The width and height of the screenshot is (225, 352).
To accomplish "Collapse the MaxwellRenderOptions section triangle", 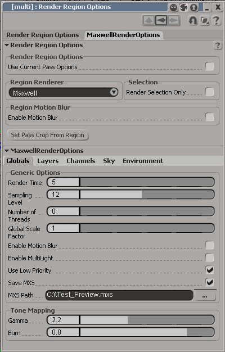I will (x=7, y=151).
